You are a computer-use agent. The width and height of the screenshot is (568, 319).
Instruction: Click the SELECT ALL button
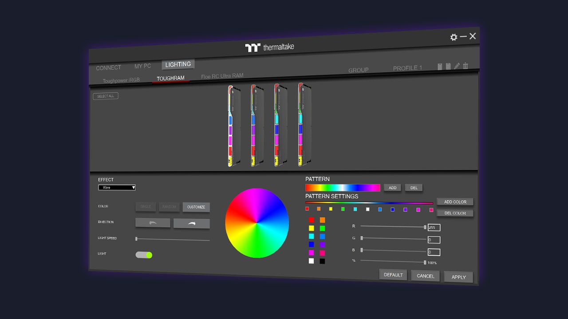[x=106, y=96]
